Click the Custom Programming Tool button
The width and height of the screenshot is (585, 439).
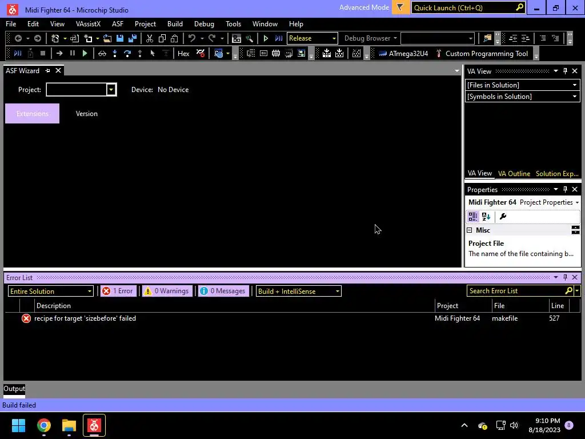482,53
